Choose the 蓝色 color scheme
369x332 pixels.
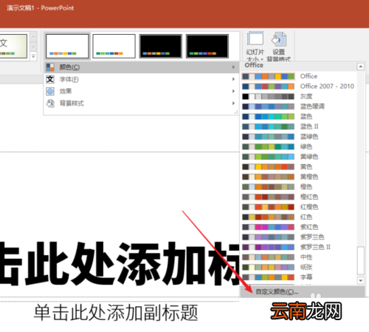point(298,116)
